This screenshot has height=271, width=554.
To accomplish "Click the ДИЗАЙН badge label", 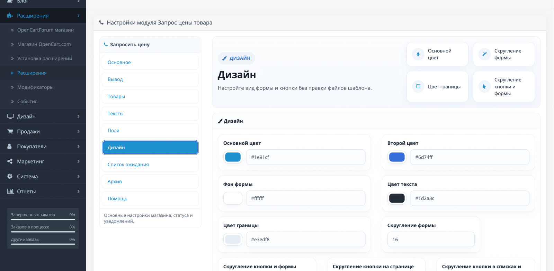I will click(x=236, y=58).
